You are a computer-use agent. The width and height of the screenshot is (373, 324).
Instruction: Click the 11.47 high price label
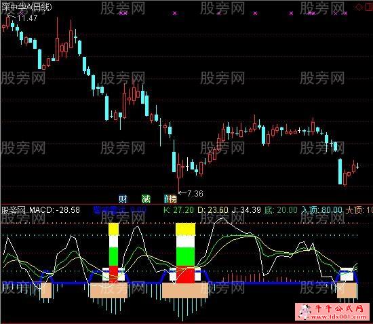click(27, 18)
